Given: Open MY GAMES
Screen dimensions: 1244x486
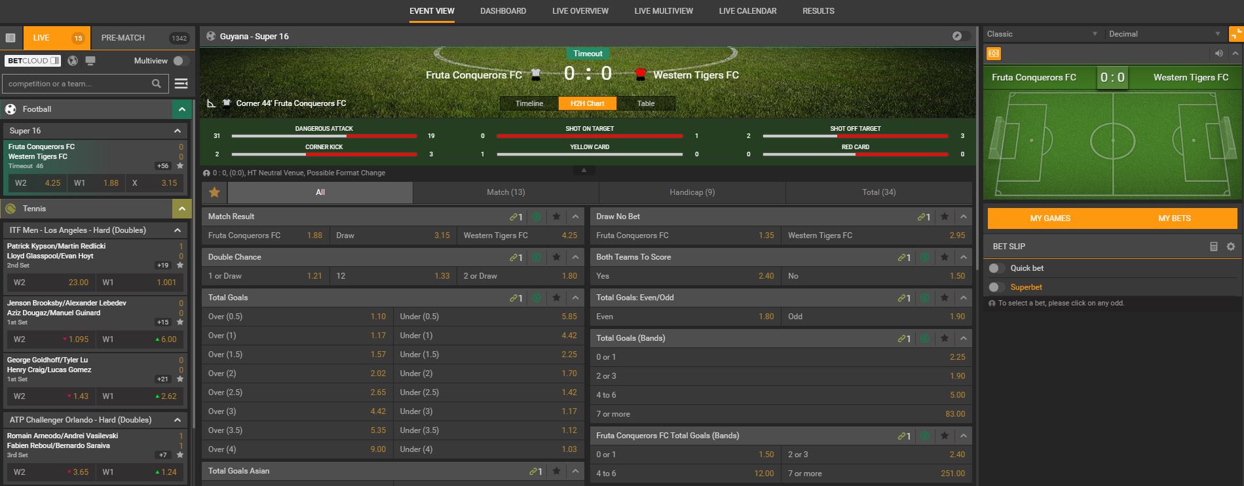Looking at the screenshot, I should (x=1050, y=218).
